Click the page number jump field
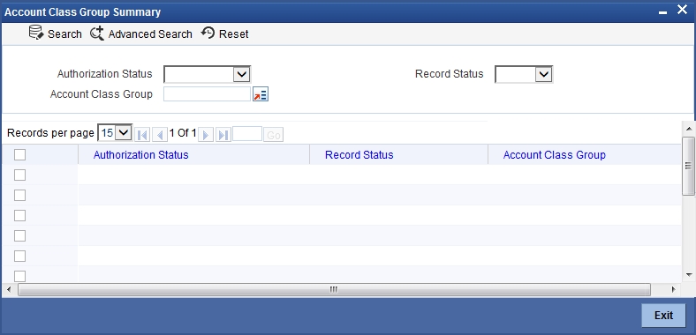The image size is (696, 335). tap(247, 134)
